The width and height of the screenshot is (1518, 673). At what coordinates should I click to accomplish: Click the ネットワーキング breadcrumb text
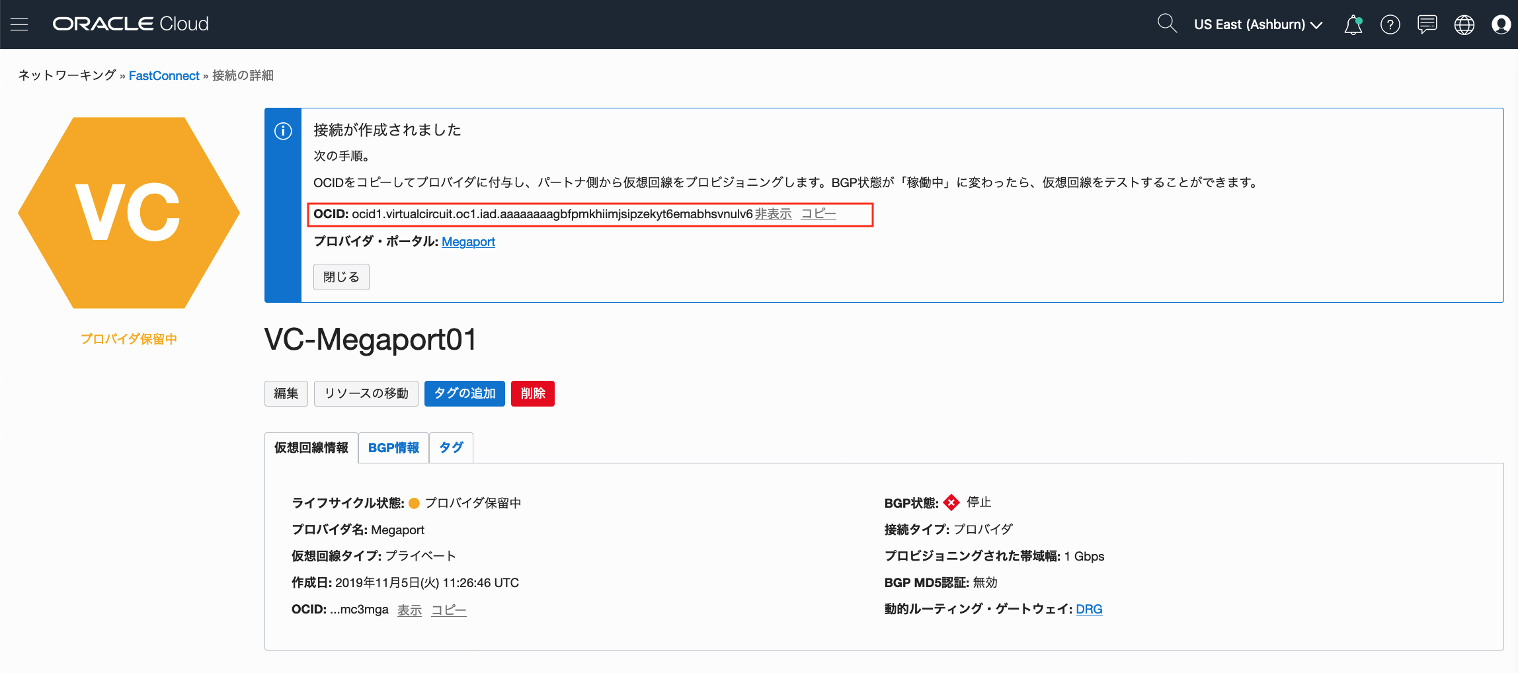tap(67, 75)
